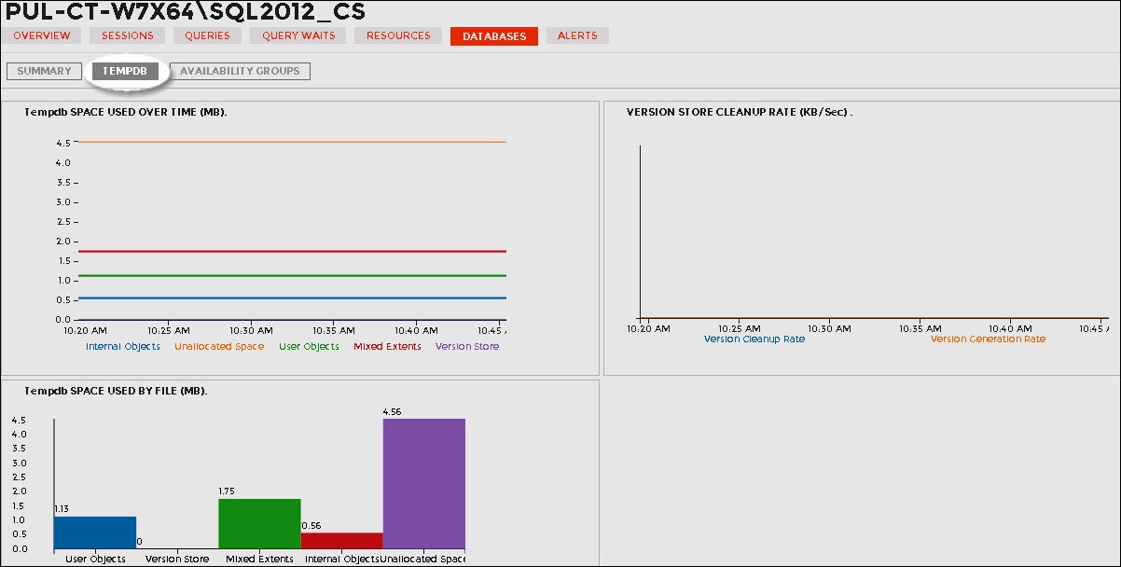1121x567 pixels.
Task: Click the Tempdb Space Used By File title
Action: 116,390
